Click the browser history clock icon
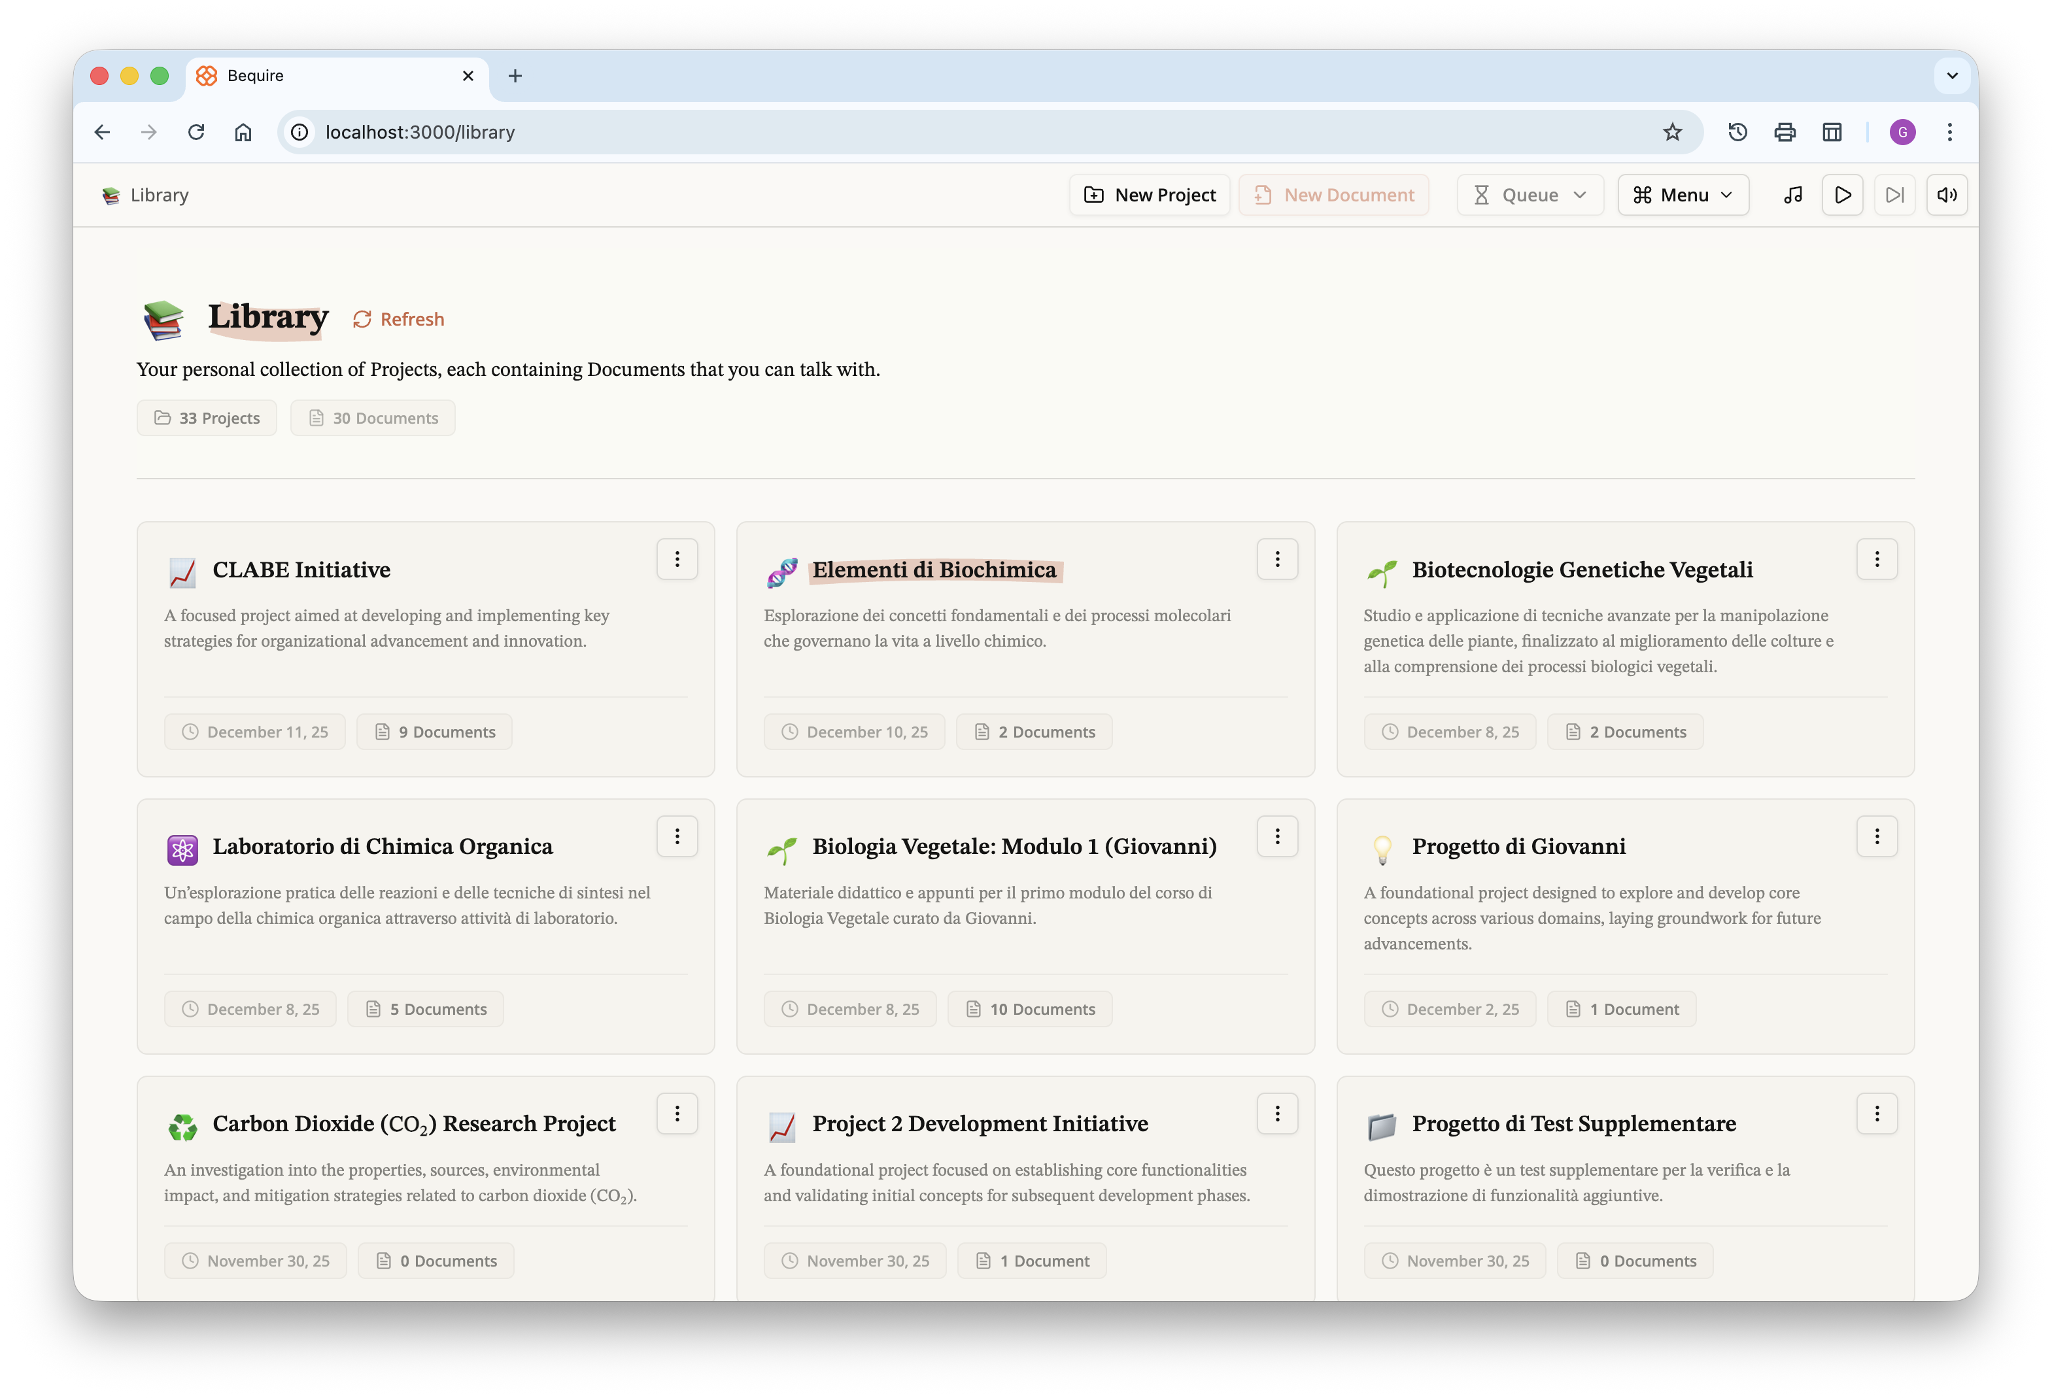Screen dimensions: 2052x1398 (1737, 133)
